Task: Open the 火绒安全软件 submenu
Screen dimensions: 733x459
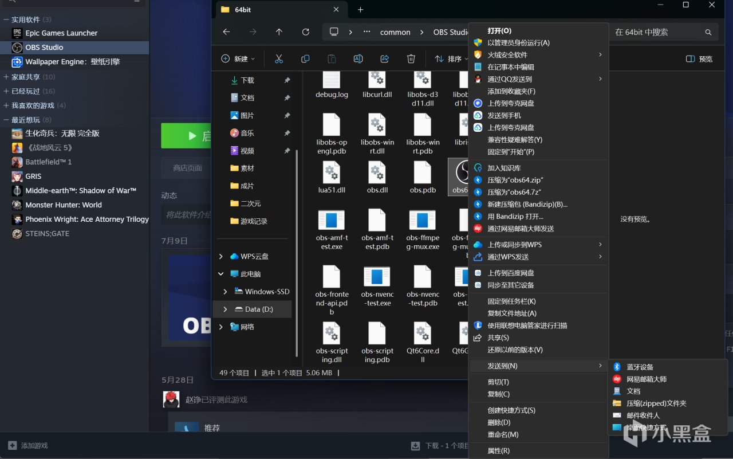Action: (x=538, y=55)
